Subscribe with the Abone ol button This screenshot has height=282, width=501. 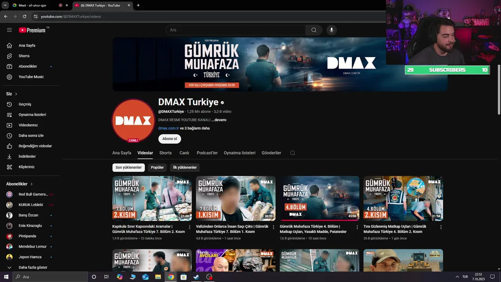point(169,139)
